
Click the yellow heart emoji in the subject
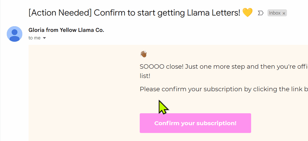click(x=247, y=13)
